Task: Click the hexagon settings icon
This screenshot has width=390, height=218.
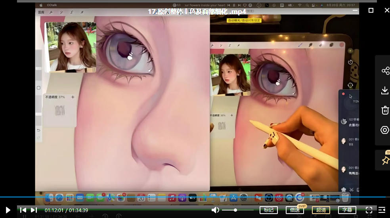Action: pyautogui.click(x=385, y=130)
